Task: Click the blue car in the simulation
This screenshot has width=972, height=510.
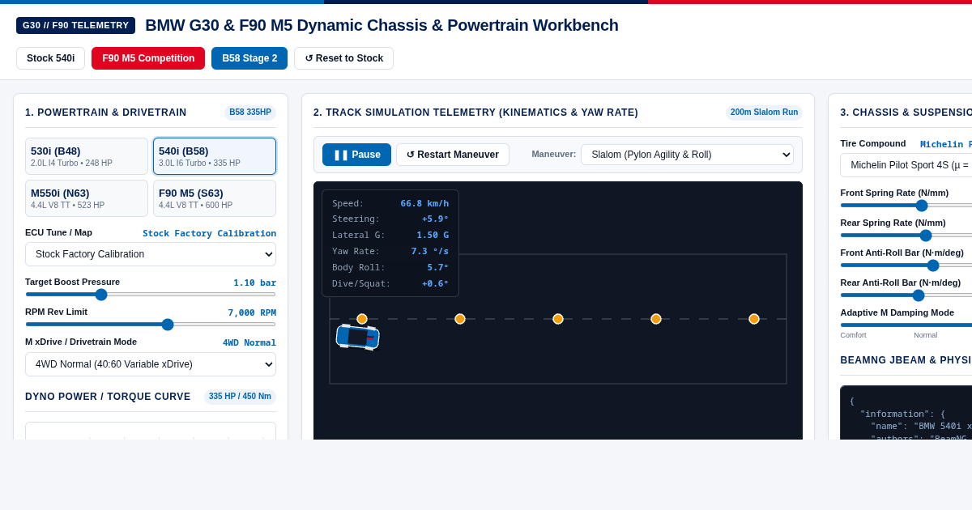Action: coord(357,337)
